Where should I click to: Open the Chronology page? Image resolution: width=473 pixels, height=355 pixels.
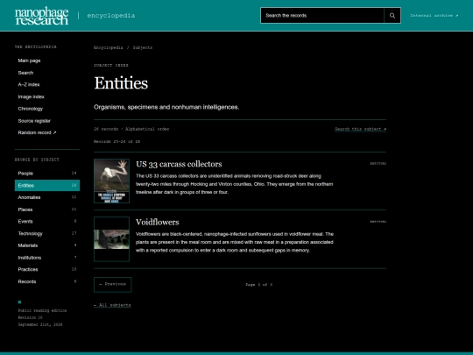pos(31,109)
